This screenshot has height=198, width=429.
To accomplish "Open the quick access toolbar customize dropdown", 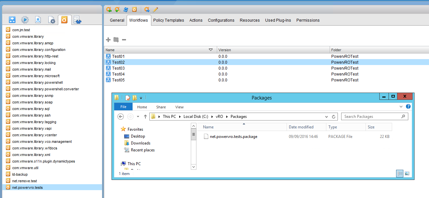I will click(141, 98).
